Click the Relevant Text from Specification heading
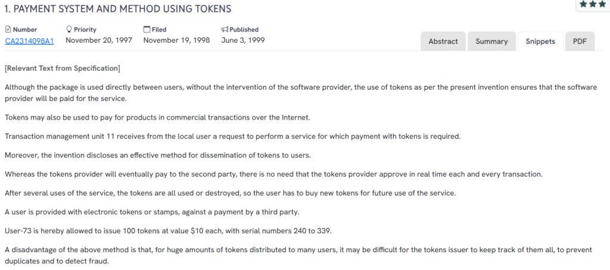Image resolution: width=610 pixels, height=270 pixels. click(62, 68)
